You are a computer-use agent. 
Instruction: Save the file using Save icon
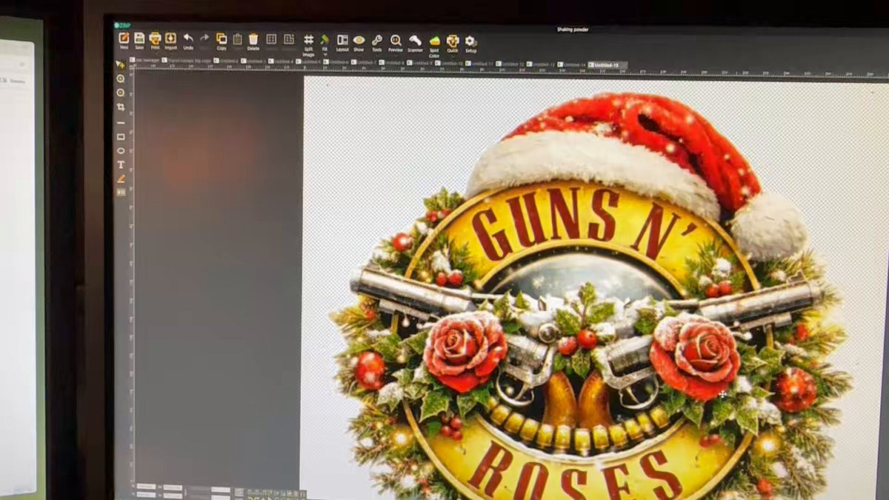click(x=139, y=41)
